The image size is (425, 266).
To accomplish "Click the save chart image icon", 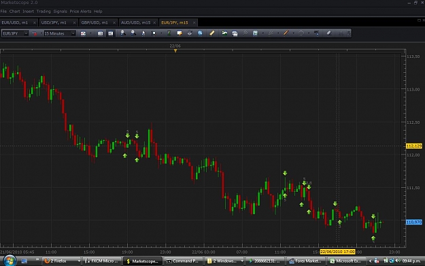I will pyautogui.click(x=235, y=33).
